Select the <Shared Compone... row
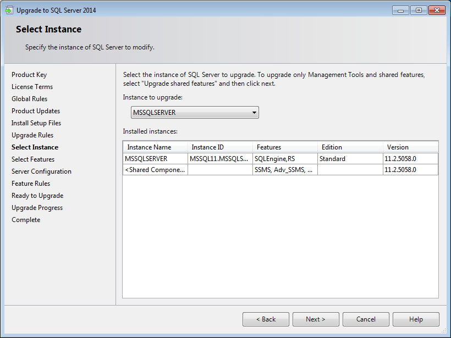The width and height of the screenshot is (451, 338). click(x=280, y=170)
